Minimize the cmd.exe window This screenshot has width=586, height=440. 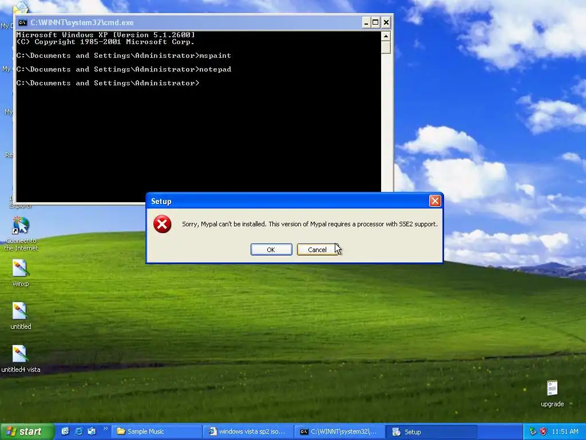point(366,22)
